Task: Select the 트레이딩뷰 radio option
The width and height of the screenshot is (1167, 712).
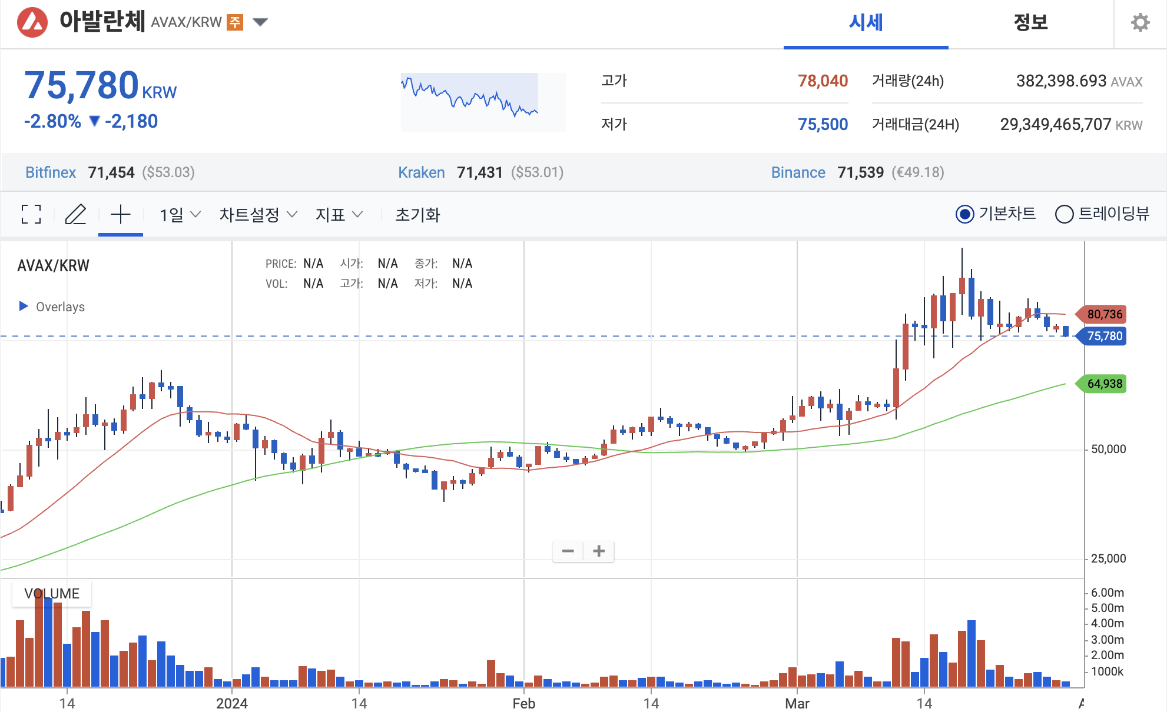Action: pos(1064,214)
